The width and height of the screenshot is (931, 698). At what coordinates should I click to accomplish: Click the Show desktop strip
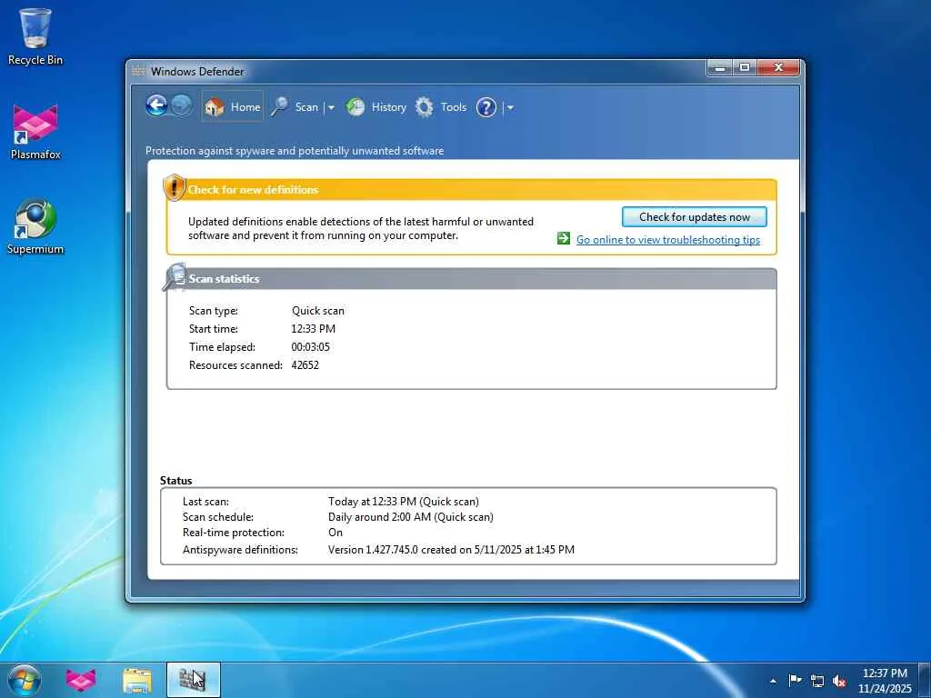(x=925, y=680)
